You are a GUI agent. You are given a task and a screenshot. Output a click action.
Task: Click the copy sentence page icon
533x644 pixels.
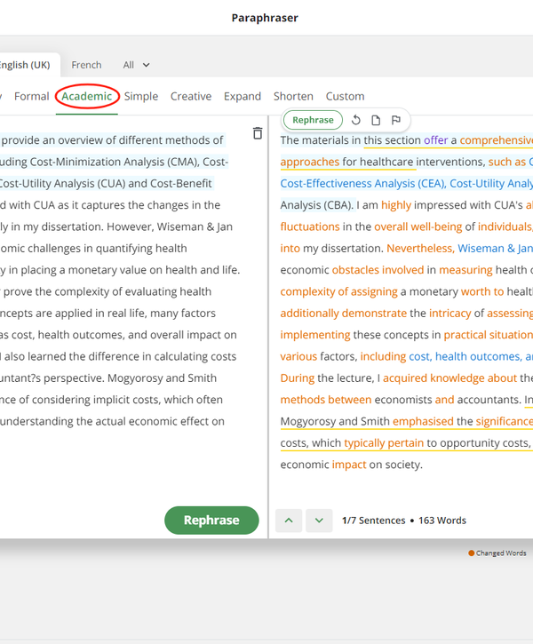376,120
